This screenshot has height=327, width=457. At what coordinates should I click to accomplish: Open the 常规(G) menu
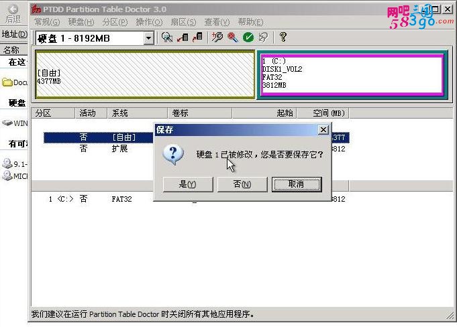coord(47,22)
